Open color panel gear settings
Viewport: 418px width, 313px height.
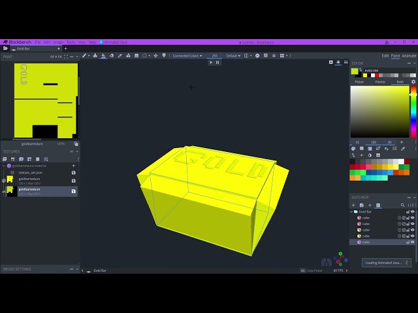tap(413, 82)
